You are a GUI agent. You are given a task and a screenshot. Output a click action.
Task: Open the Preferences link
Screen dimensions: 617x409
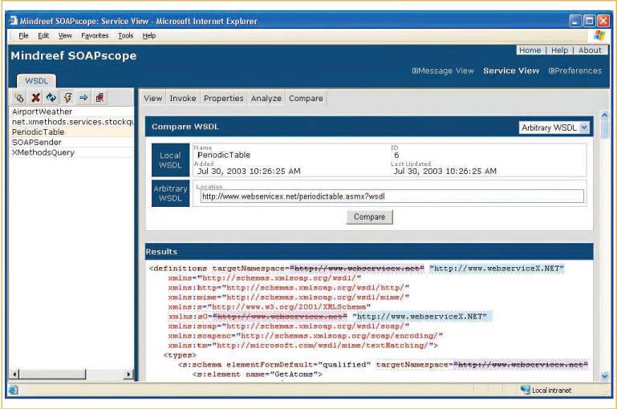pyautogui.click(x=575, y=71)
